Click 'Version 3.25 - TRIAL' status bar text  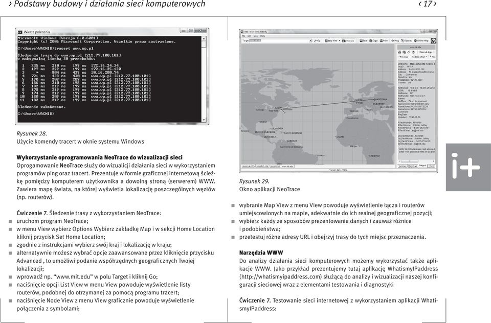click(339, 170)
